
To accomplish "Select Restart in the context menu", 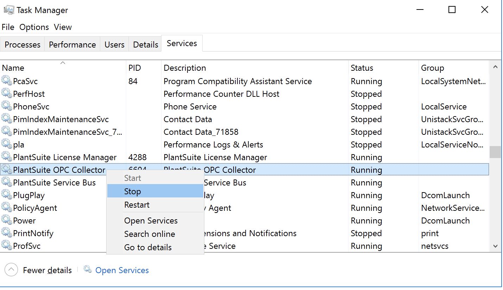I will point(137,205).
